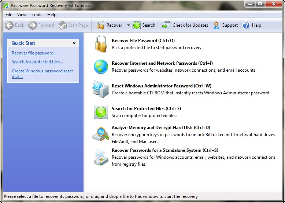Click the 'Quick Start' panel title
Viewport: 285px width, 203px height.
click(x=23, y=43)
